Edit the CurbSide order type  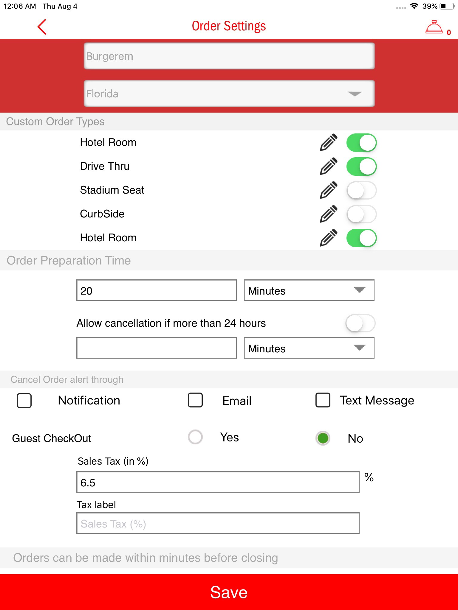click(x=328, y=214)
